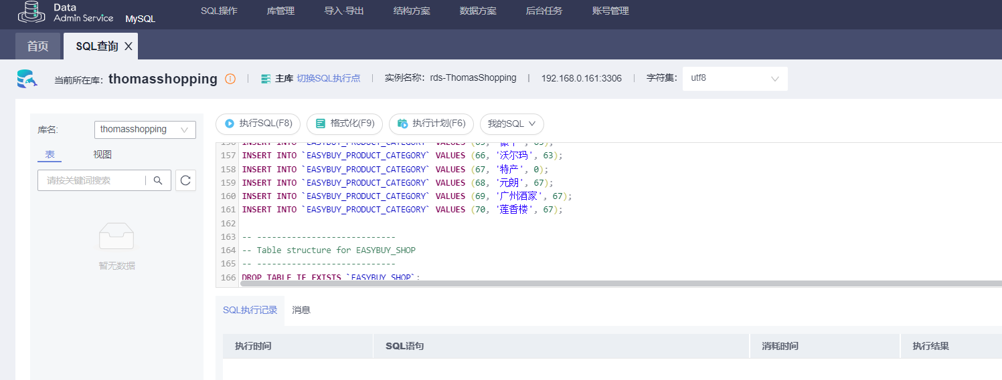The width and height of the screenshot is (1002, 380).
Task: Click line number 162 in the editor gutter
Action: point(228,223)
